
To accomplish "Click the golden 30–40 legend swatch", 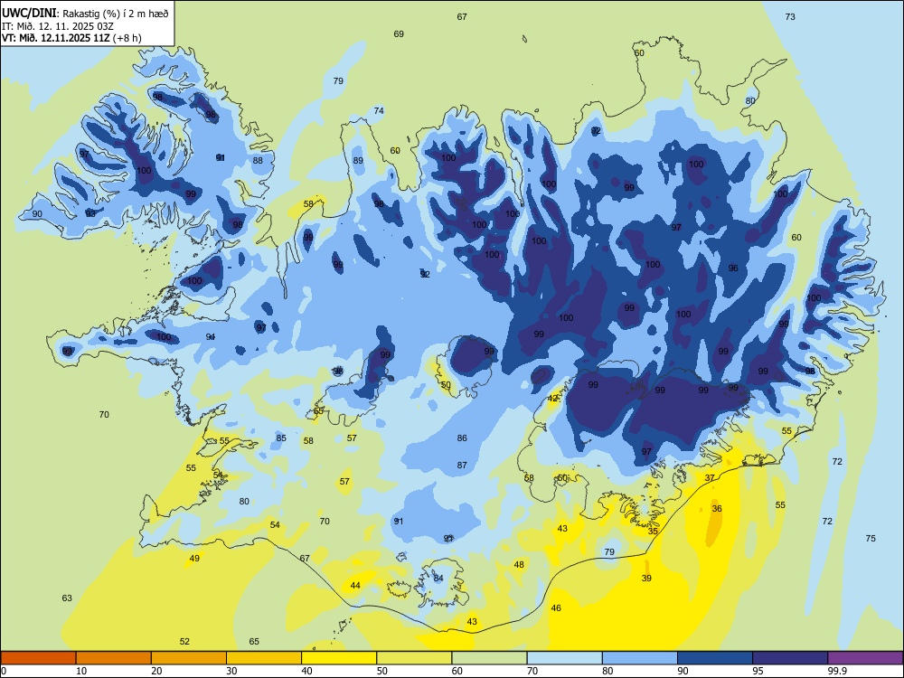I will [x=264, y=658].
